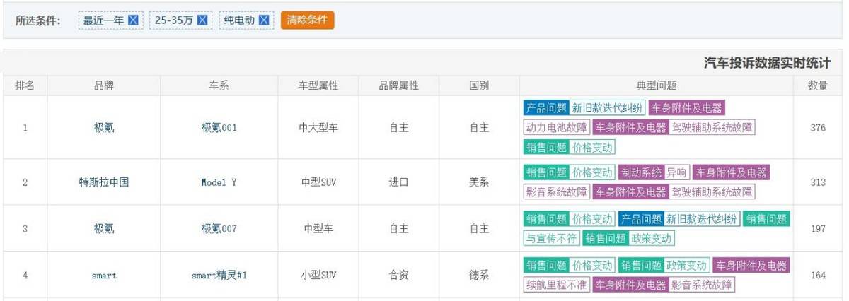Click the 政策变动 tag in smart精灵#1 row
This screenshot has width=849, height=301.
[686, 266]
